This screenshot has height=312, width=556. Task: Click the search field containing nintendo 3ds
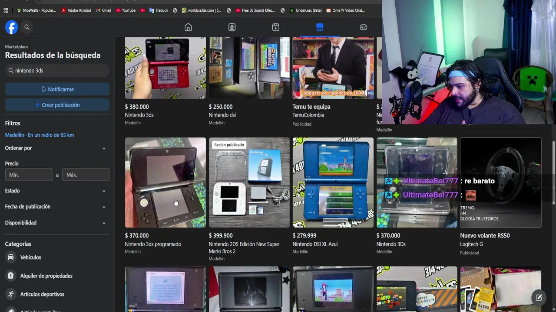tap(57, 71)
